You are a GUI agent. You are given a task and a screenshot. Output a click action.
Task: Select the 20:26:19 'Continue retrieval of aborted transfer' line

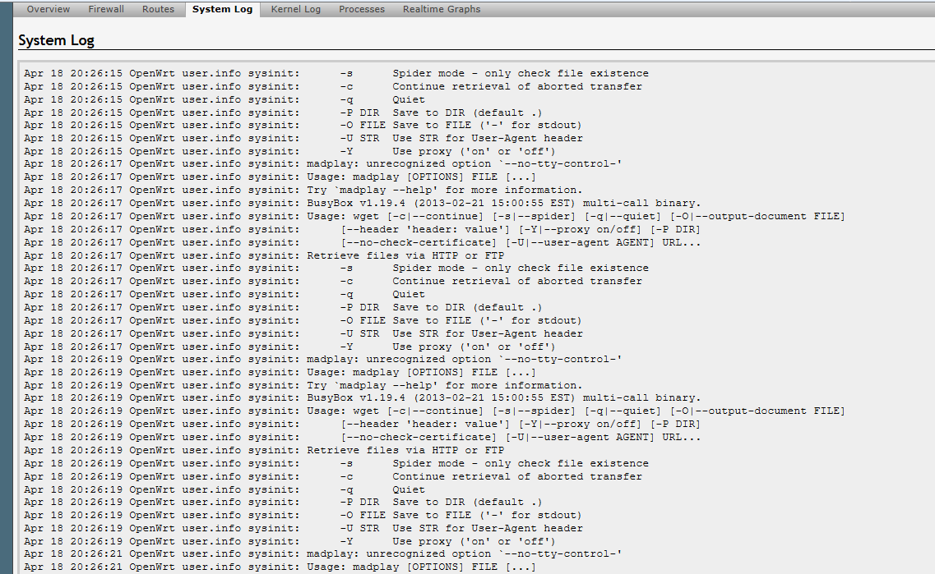click(x=333, y=476)
